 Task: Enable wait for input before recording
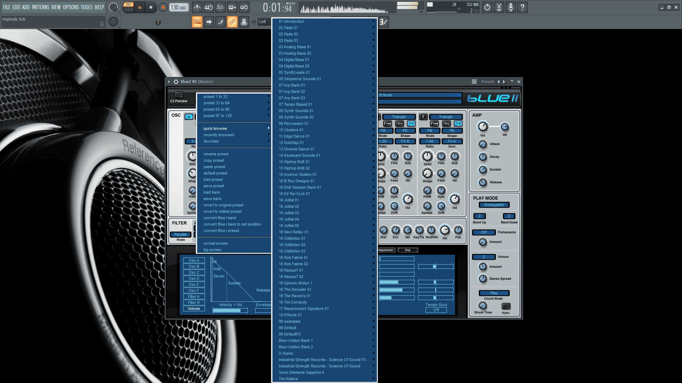(209, 7)
